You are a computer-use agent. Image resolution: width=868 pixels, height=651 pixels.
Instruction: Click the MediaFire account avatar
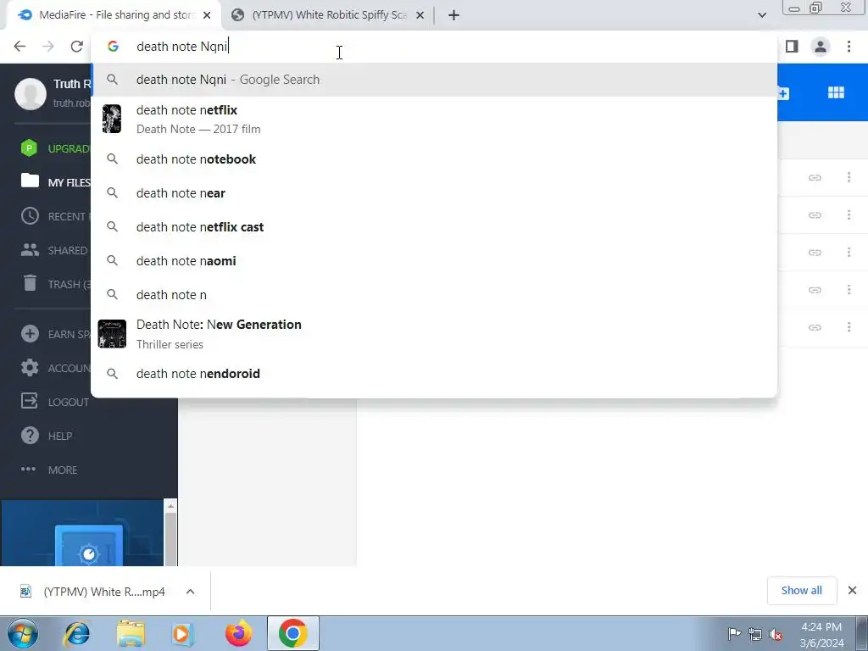point(31,93)
